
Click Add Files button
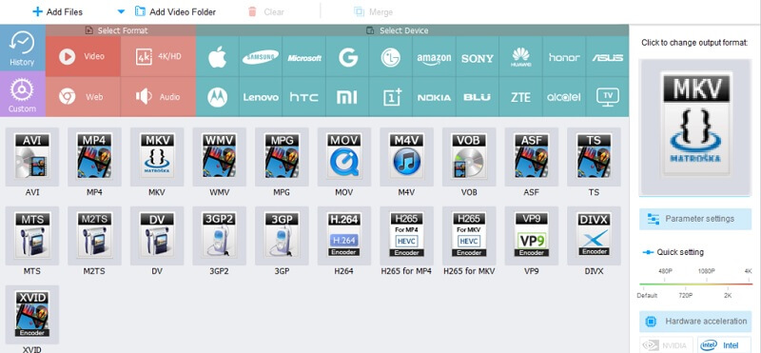[x=57, y=11]
